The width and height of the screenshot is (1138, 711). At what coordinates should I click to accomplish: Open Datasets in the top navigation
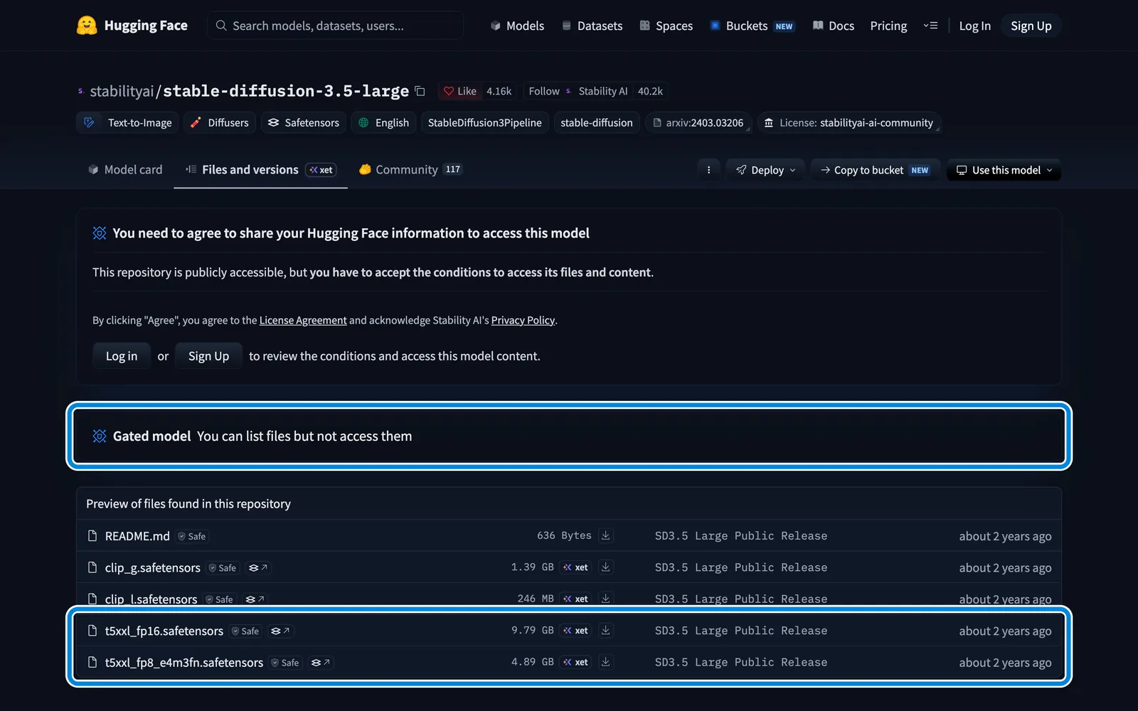[x=592, y=26]
